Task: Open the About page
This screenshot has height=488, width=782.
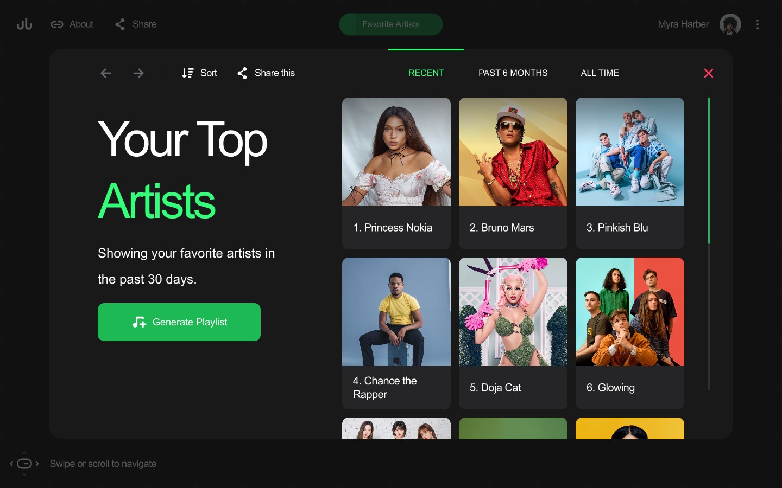Action: click(81, 24)
